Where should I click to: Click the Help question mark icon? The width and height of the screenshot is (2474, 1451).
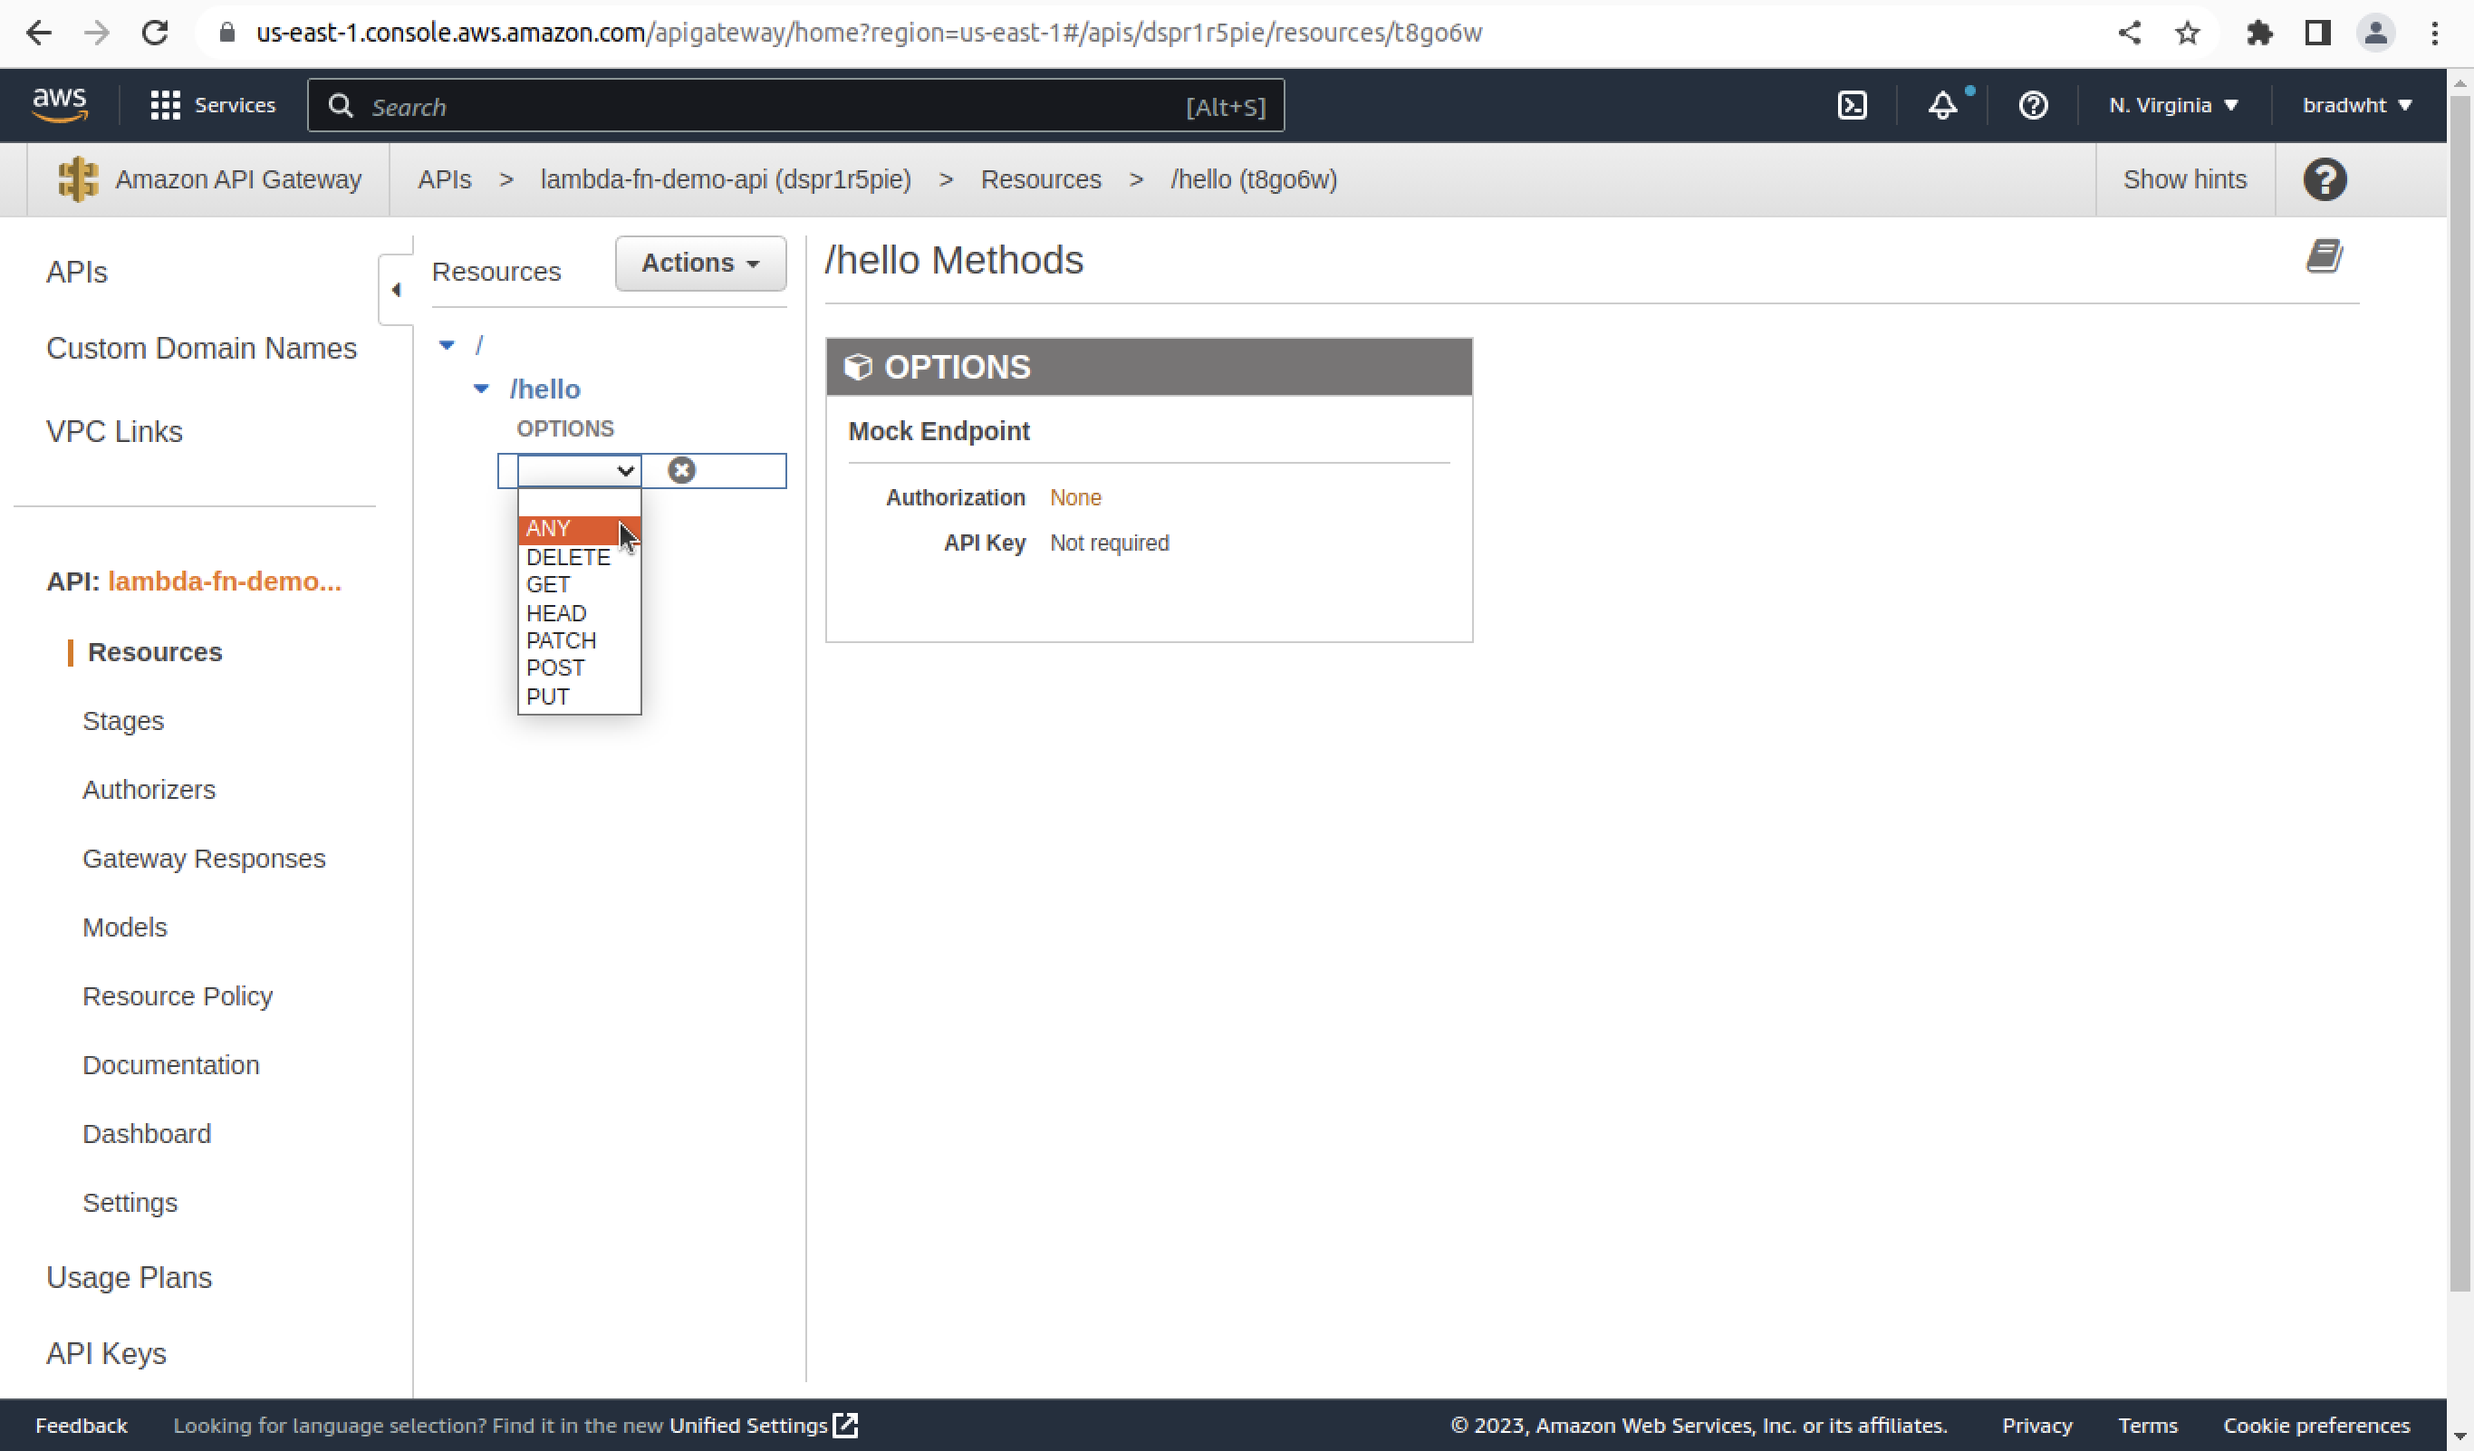(x=2036, y=105)
